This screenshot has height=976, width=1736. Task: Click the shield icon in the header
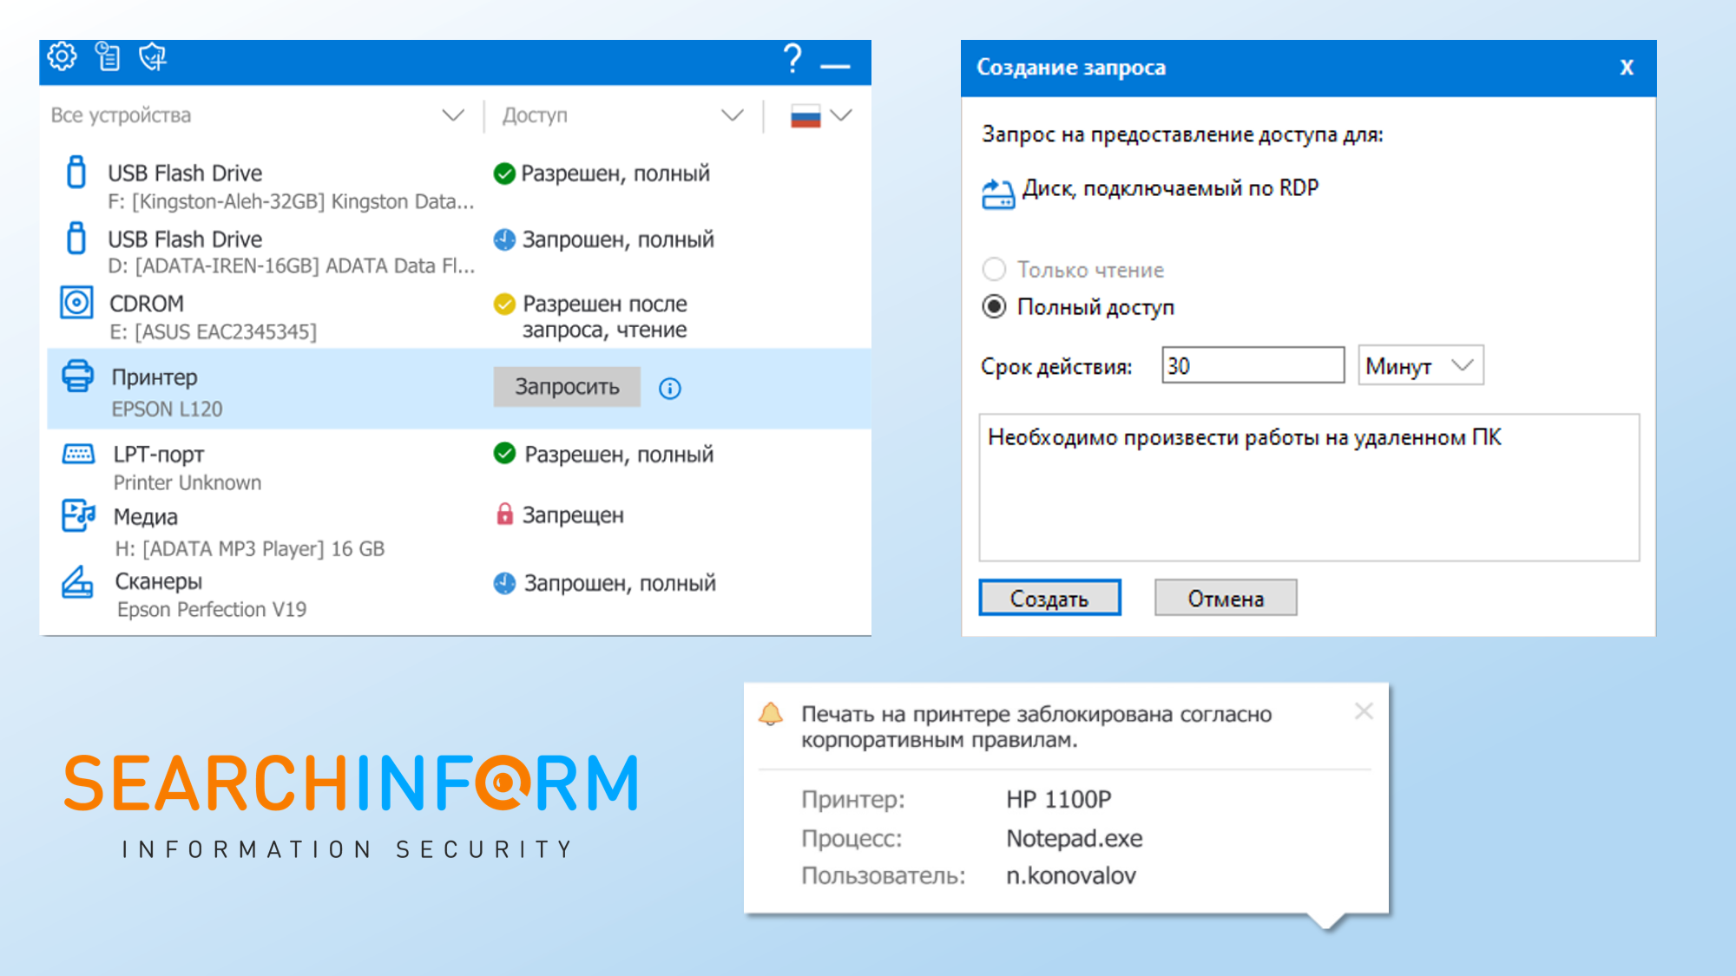(x=153, y=57)
